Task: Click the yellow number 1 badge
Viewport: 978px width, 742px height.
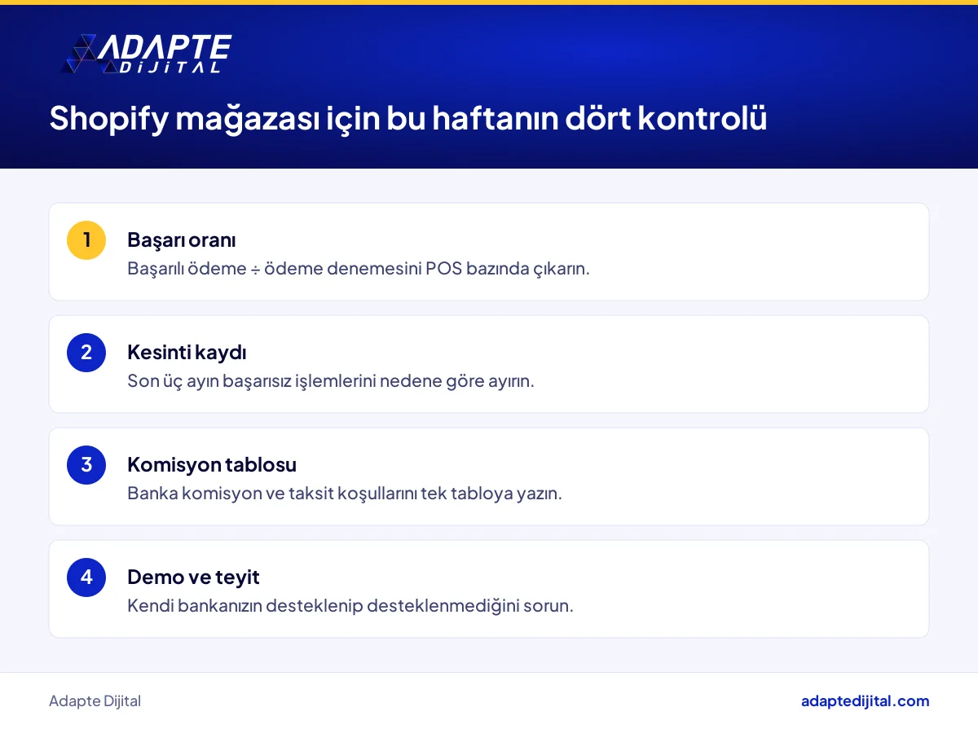Action: pos(86,240)
